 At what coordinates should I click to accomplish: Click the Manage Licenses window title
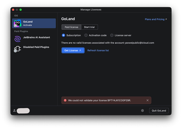pyautogui.click(x=91, y=10)
